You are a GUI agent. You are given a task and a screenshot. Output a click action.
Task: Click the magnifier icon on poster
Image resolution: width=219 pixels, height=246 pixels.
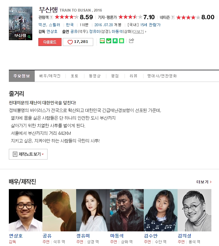tap(29, 37)
